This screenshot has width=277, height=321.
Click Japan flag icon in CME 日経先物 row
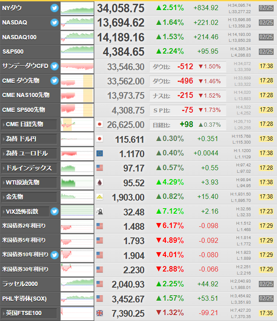(100, 124)
